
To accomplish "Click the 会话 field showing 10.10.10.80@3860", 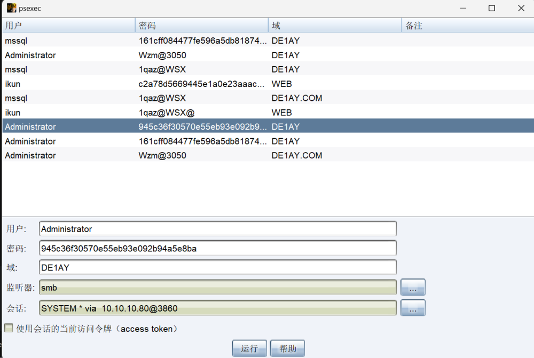I will (218, 308).
